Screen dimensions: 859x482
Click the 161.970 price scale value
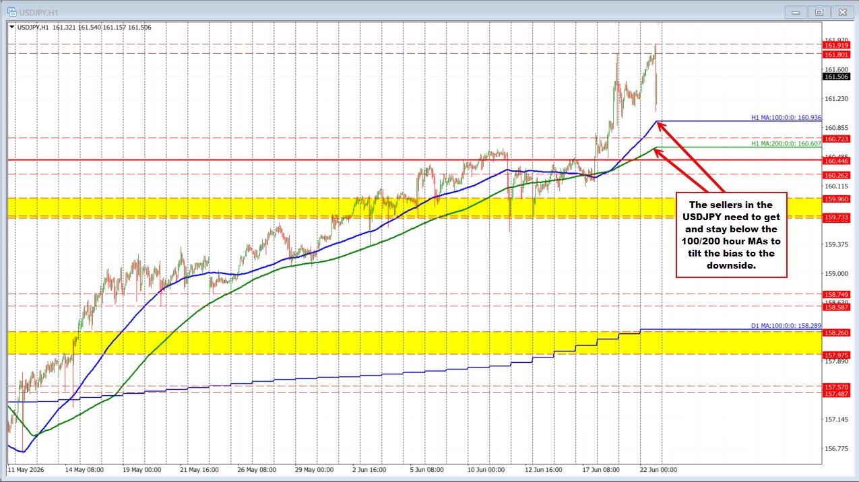click(x=836, y=40)
